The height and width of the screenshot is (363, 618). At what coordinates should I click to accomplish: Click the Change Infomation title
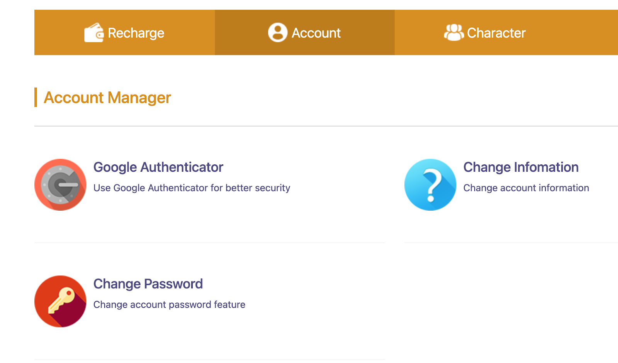[521, 167]
